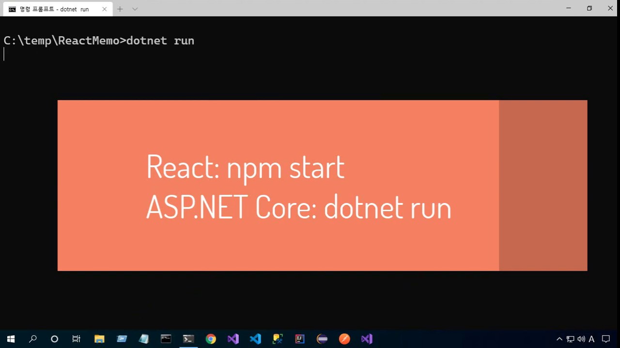
Task: Close the dotnet run terminal tab
Action: (x=104, y=9)
